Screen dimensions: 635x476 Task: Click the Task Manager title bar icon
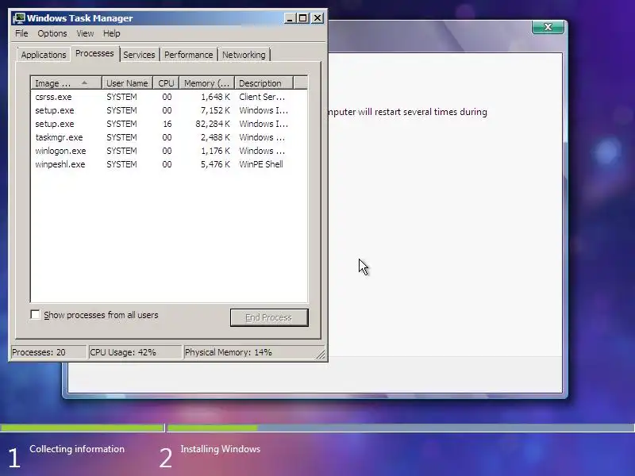pyautogui.click(x=18, y=18)
